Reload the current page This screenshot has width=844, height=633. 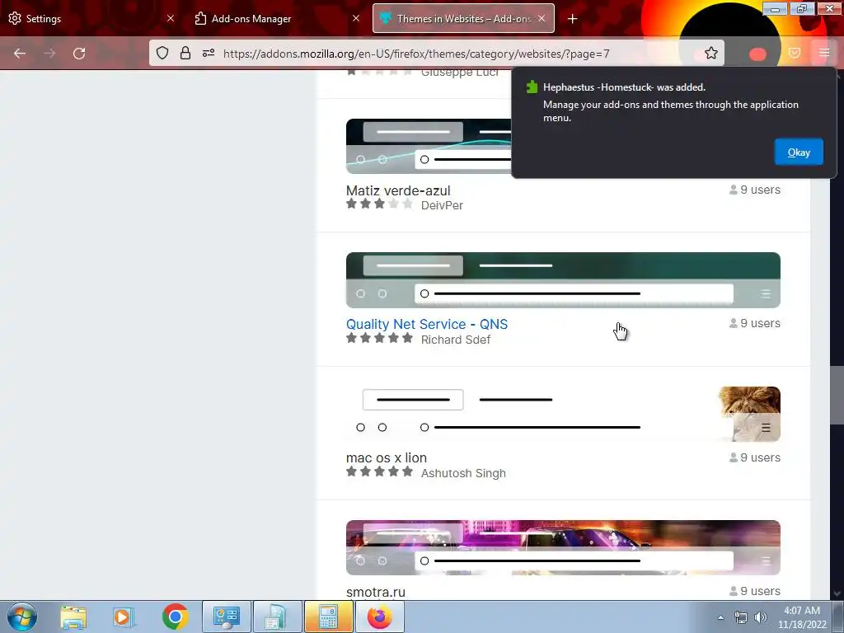tap(79, 54)
